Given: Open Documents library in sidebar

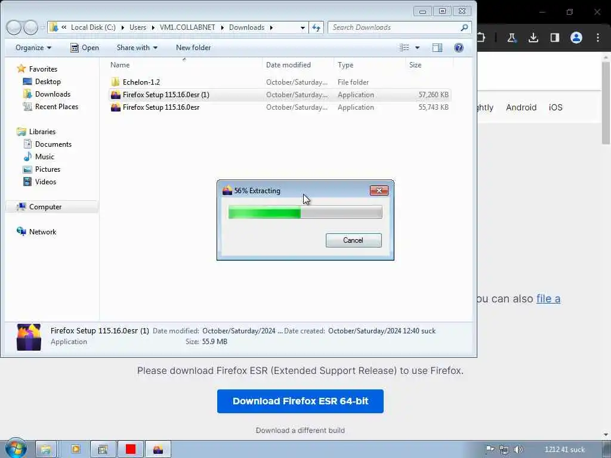Looking at the screenshot, I should click(x=48, y=144).
